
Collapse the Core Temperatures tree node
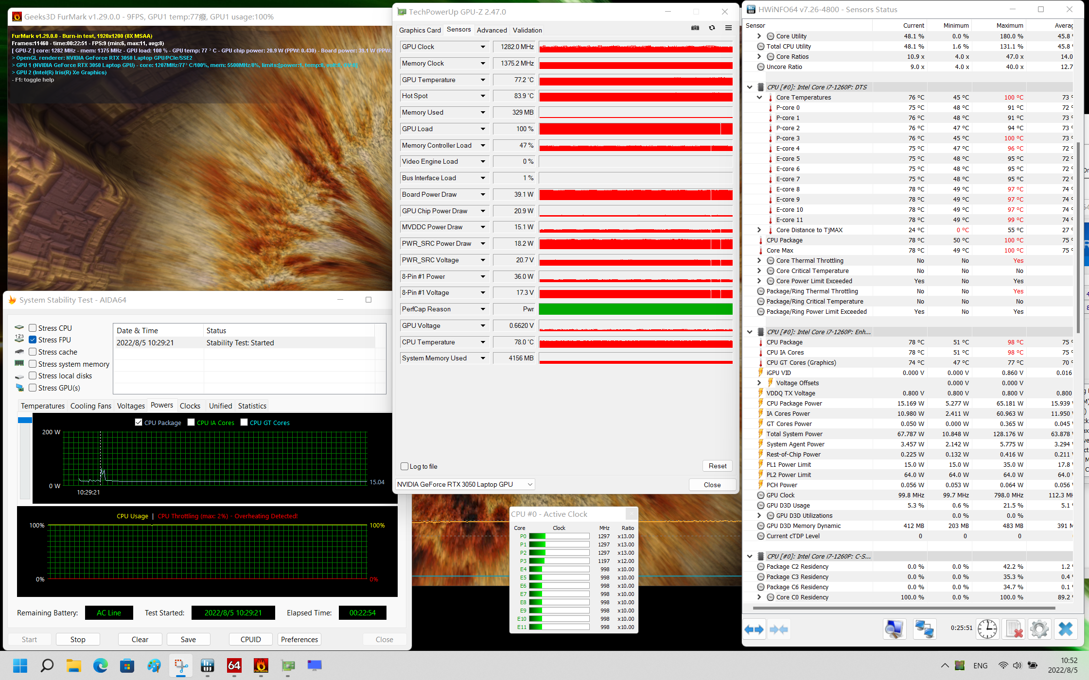click(x=759, y=97)
